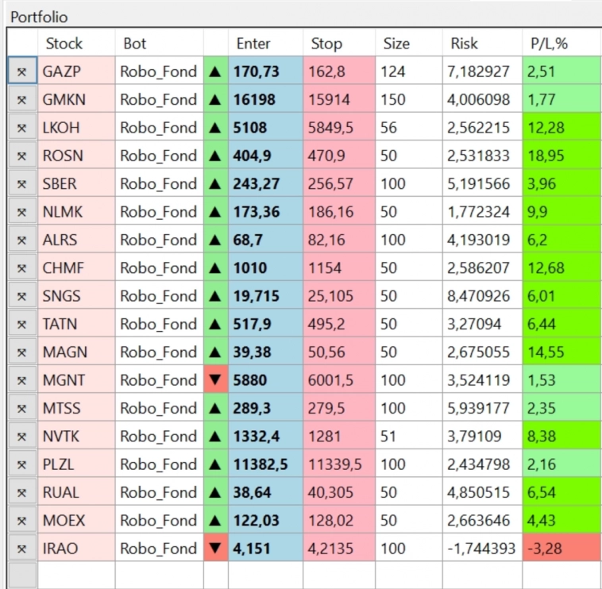
Task: Click the red down arrow for IRAO
Action: click(x=215, y=549)
